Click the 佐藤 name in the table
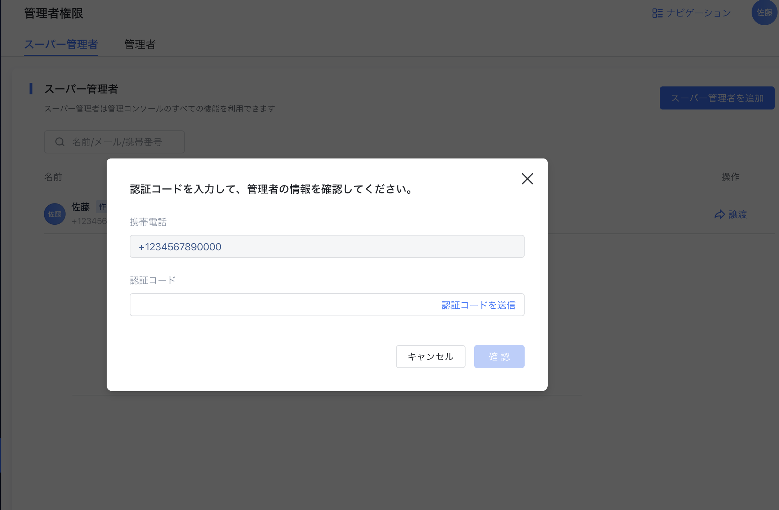The image size is (779, 510). click(x=80, y=207)
